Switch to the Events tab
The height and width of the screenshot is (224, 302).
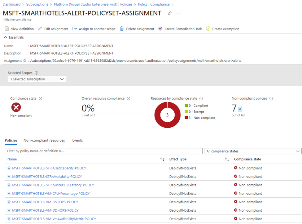tap(78, 140)
